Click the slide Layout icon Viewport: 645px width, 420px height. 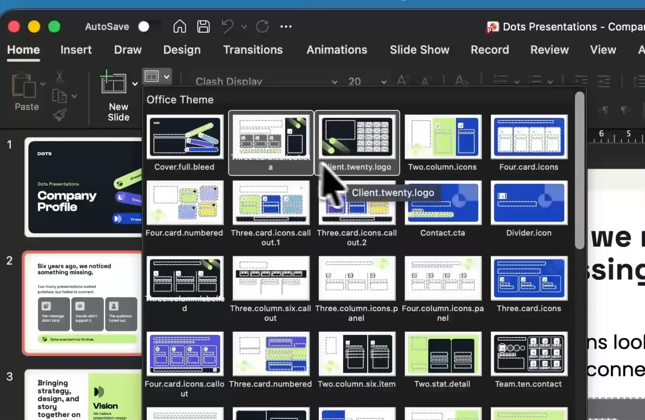[x=152, y=76]
